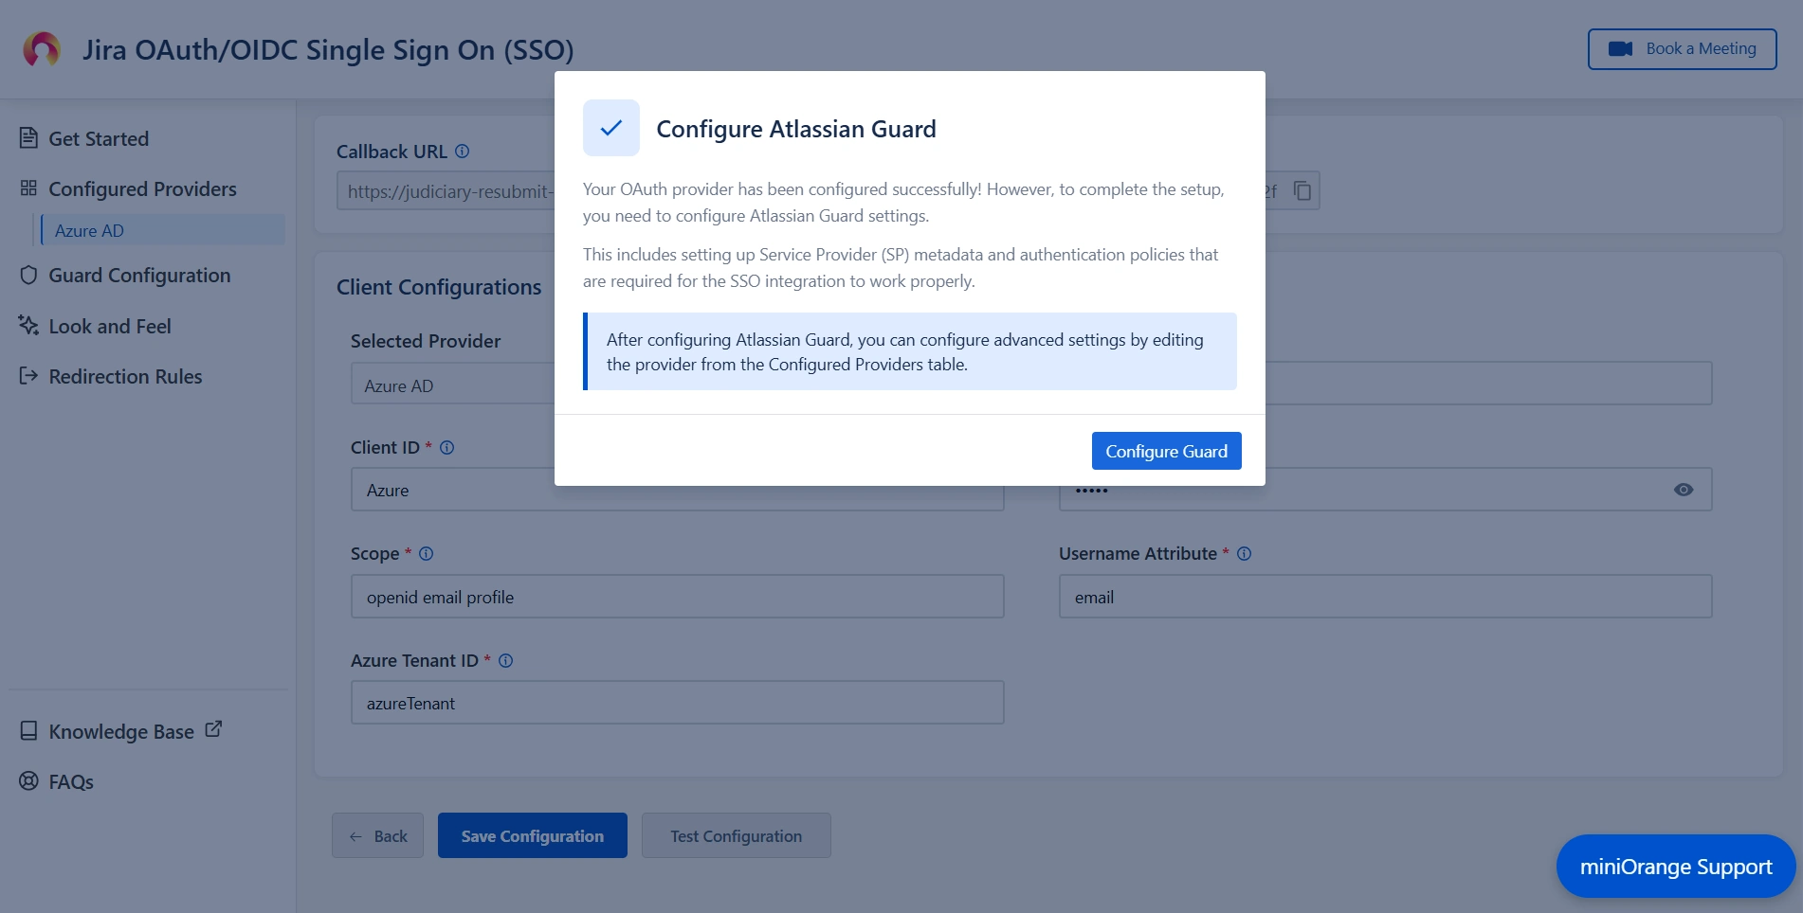The height and width of the screenshot is (913, 1803).
Task: Click the Knowledge Base book icon
Action: click(x=28, y=731)
